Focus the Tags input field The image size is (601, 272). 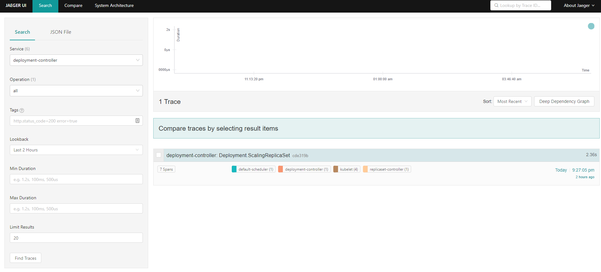pos(76,121)
